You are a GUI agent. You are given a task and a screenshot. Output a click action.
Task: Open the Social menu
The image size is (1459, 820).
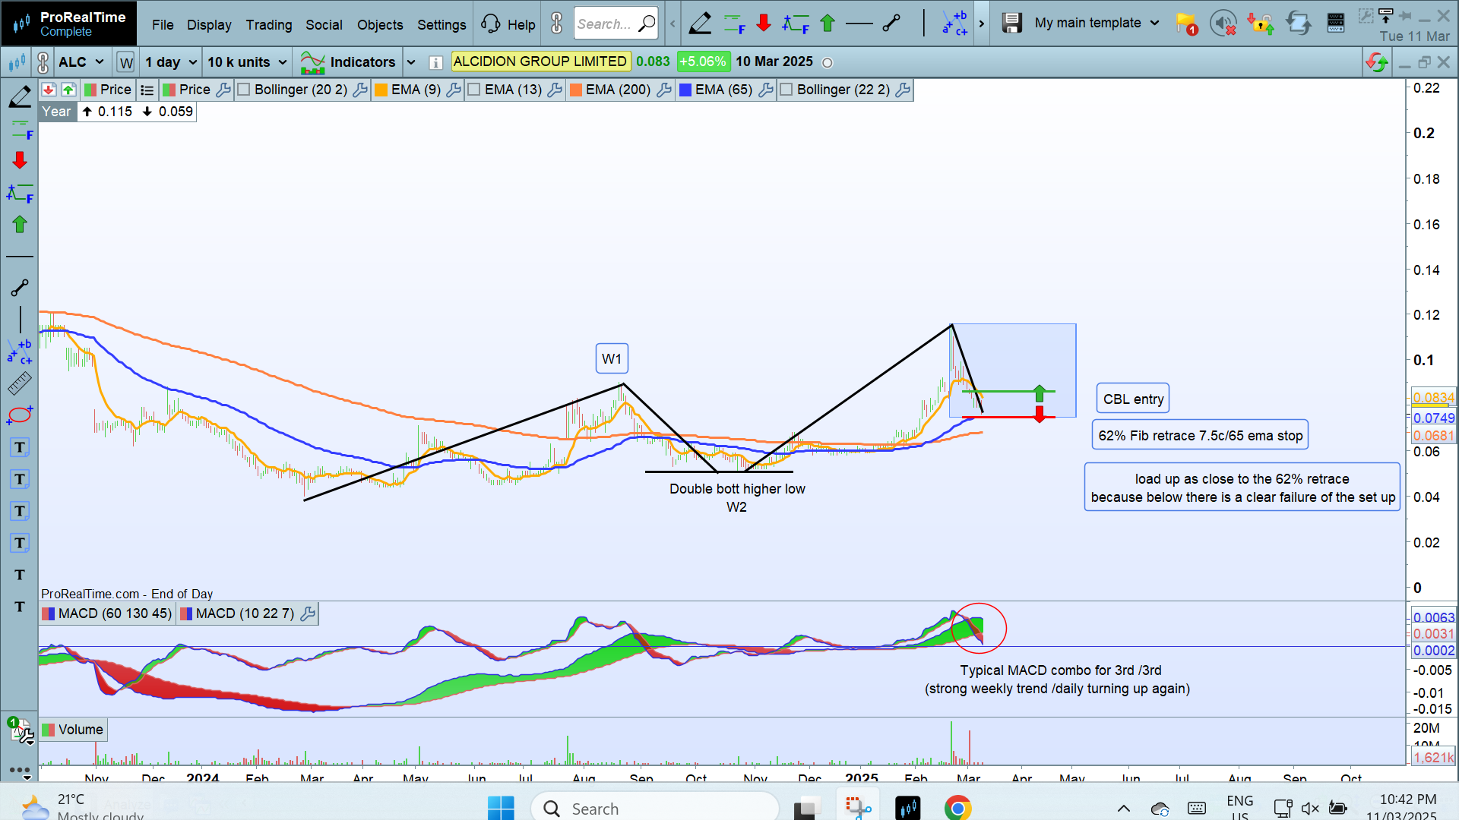point(324,24)
